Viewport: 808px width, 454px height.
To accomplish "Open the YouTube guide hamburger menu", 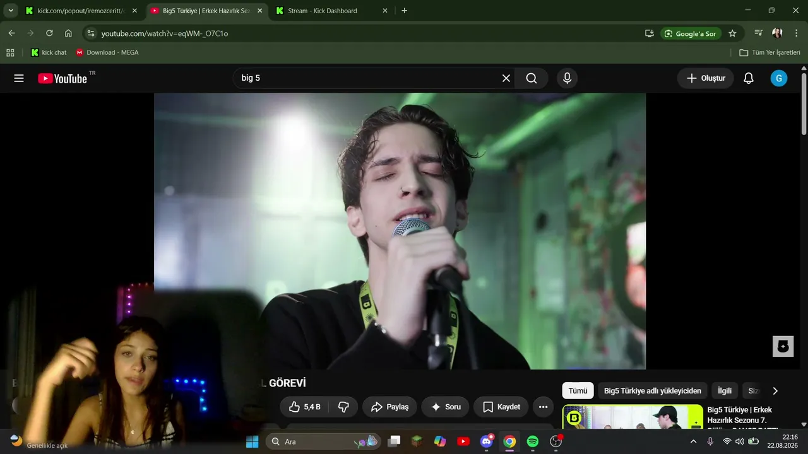I will [x=19, y=78].
